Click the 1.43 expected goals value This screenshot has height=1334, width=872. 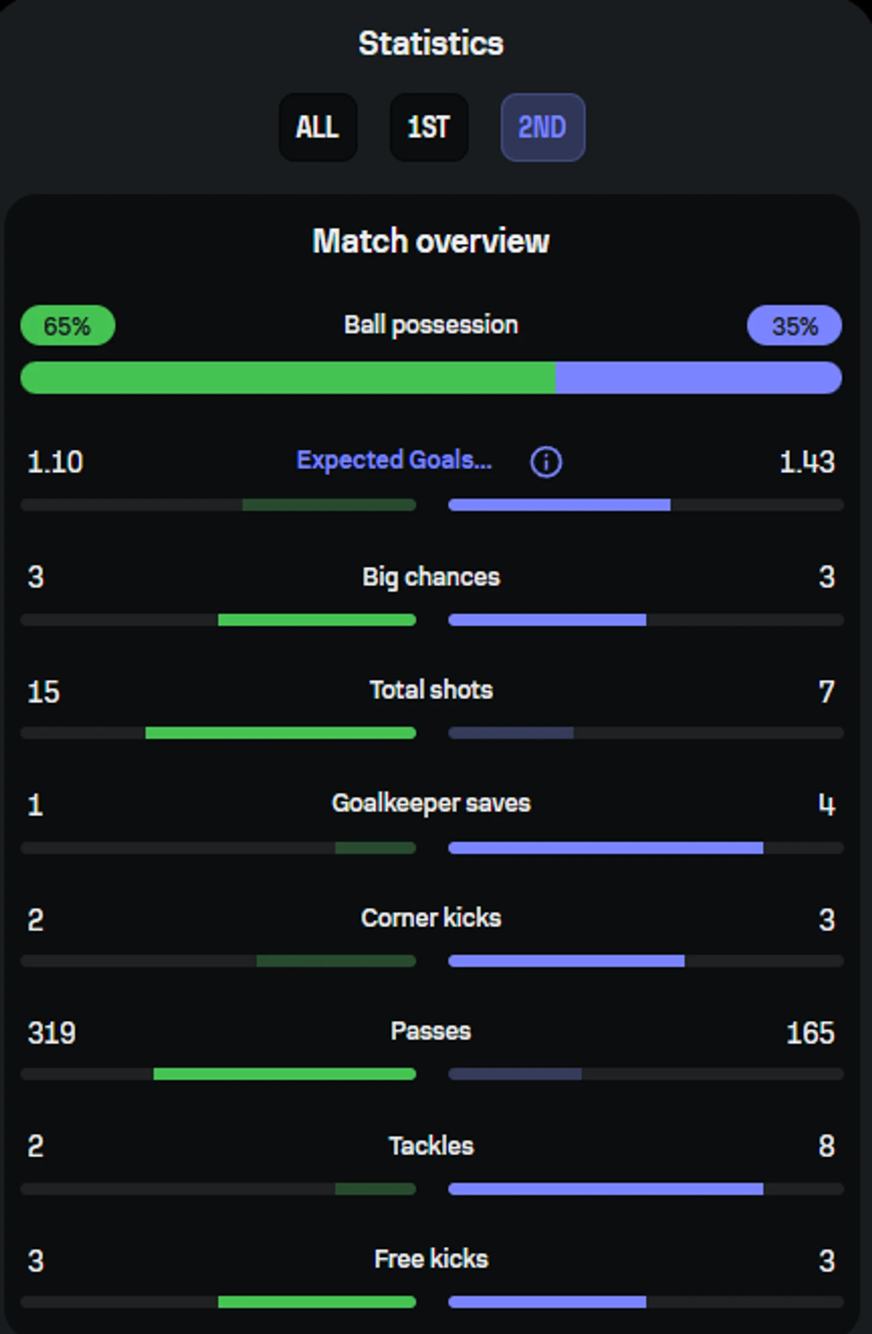807,462
